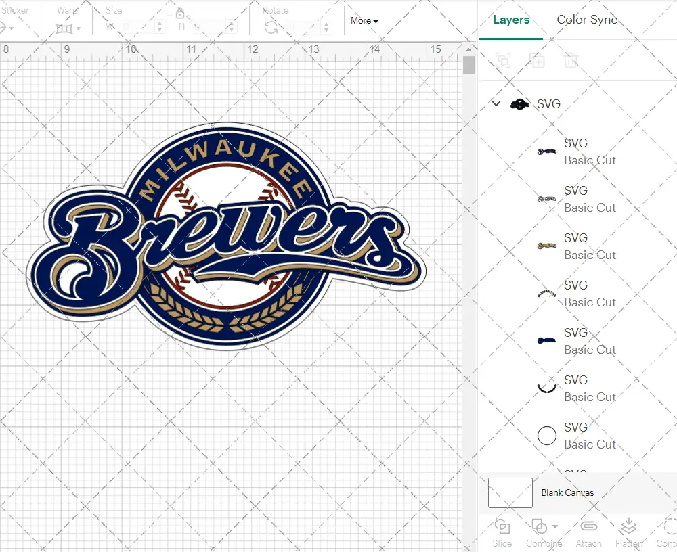
Task: Click the Slice tool
Action: 502,534
